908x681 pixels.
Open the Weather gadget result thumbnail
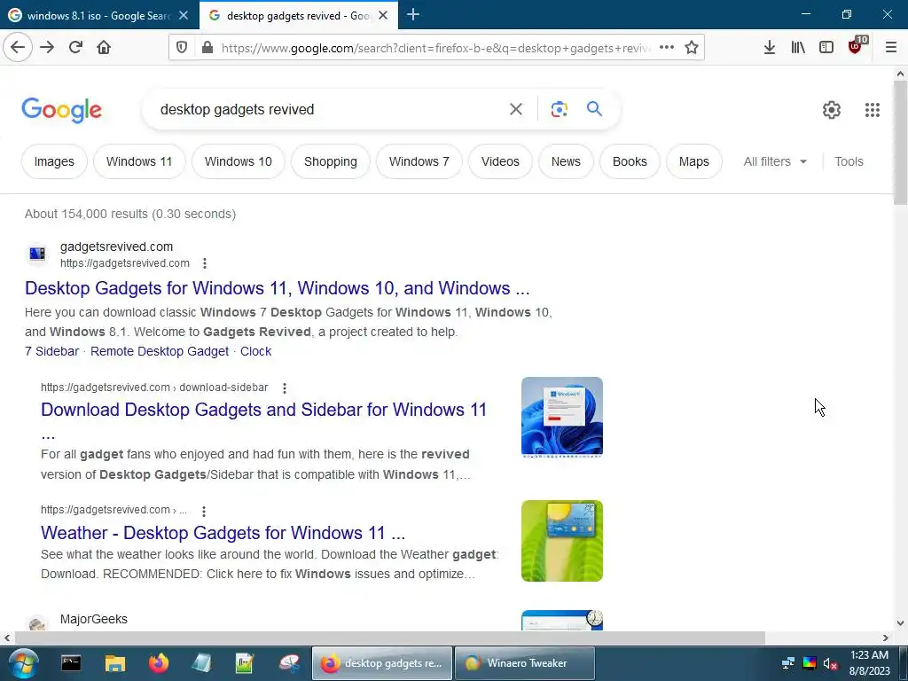(561, 541)
